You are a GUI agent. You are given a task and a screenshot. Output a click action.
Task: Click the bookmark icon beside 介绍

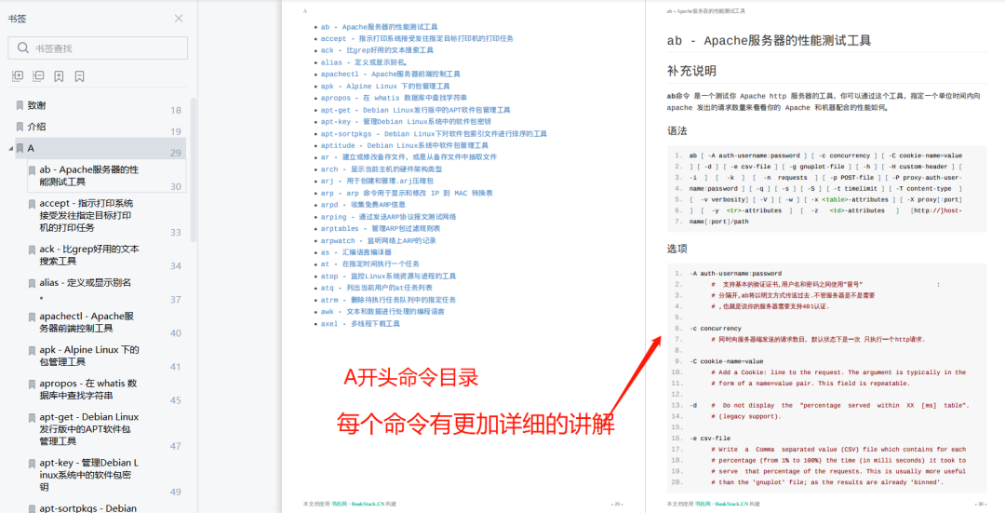pyautogui.click(x=20, y=127)
